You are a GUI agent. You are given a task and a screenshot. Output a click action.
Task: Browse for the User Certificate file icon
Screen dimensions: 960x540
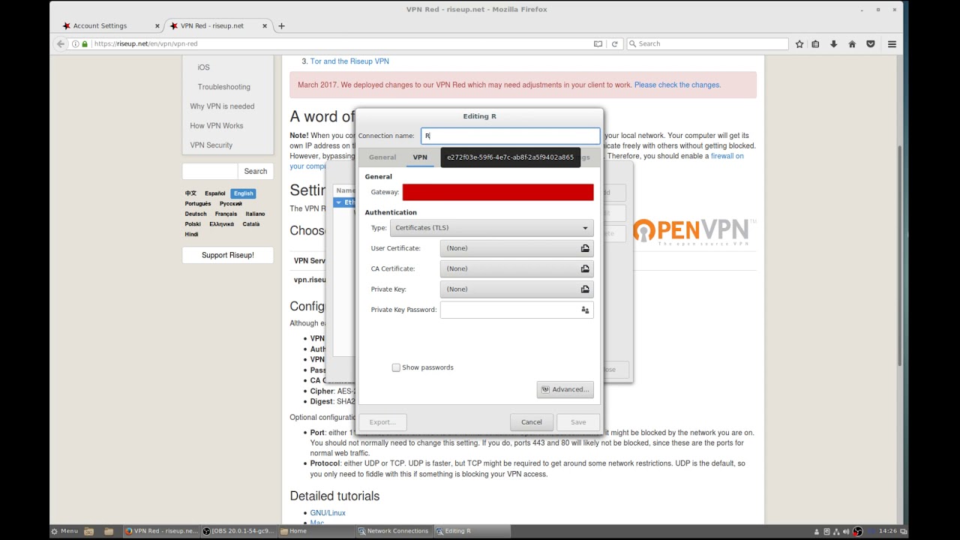(585, 248)
